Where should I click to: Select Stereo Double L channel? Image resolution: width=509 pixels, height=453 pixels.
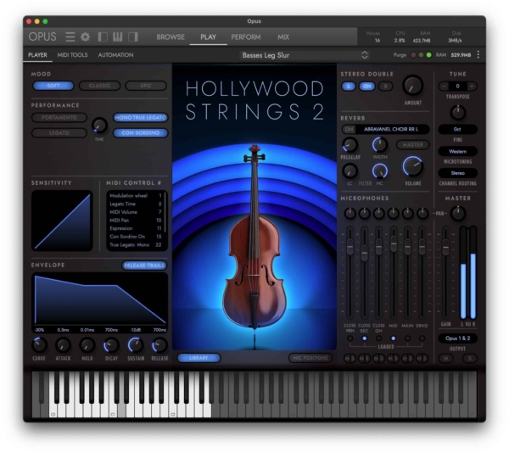(349, 86)
